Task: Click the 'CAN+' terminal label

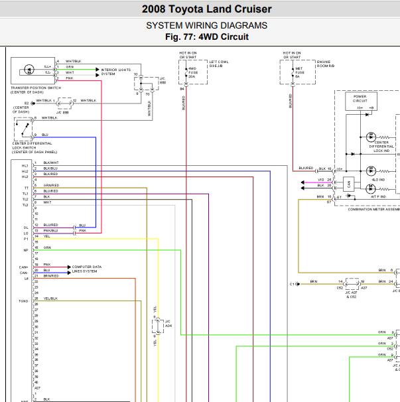Action: coord(23,267)
